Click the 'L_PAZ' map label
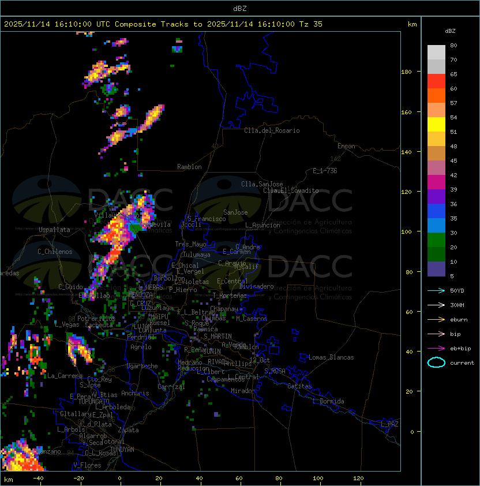Viewport: 480px width, 486px height. (x=389, y=424)
